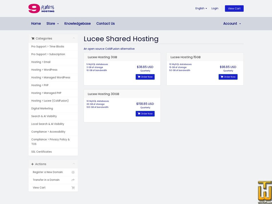Open the Contact Us menu item
272x204 pixels.
(106, 23)
